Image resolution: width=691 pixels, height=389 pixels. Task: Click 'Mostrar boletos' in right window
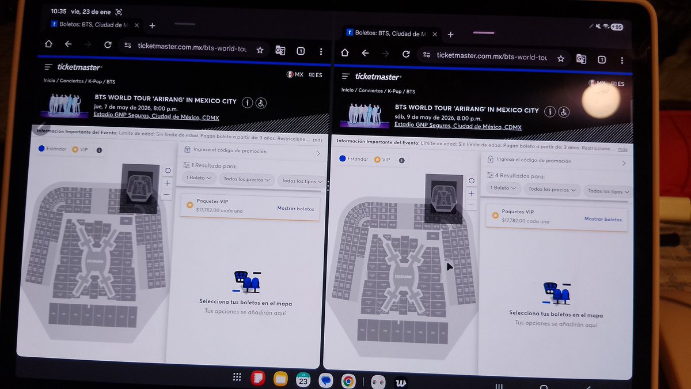pyautogui.click(x=603, y=219)
